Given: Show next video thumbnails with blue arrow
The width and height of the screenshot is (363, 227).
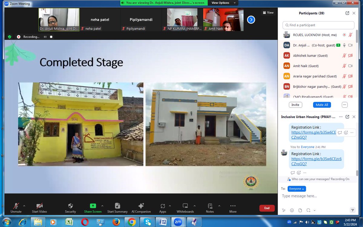Looking at the screenshot, I should tap(251, 20).
